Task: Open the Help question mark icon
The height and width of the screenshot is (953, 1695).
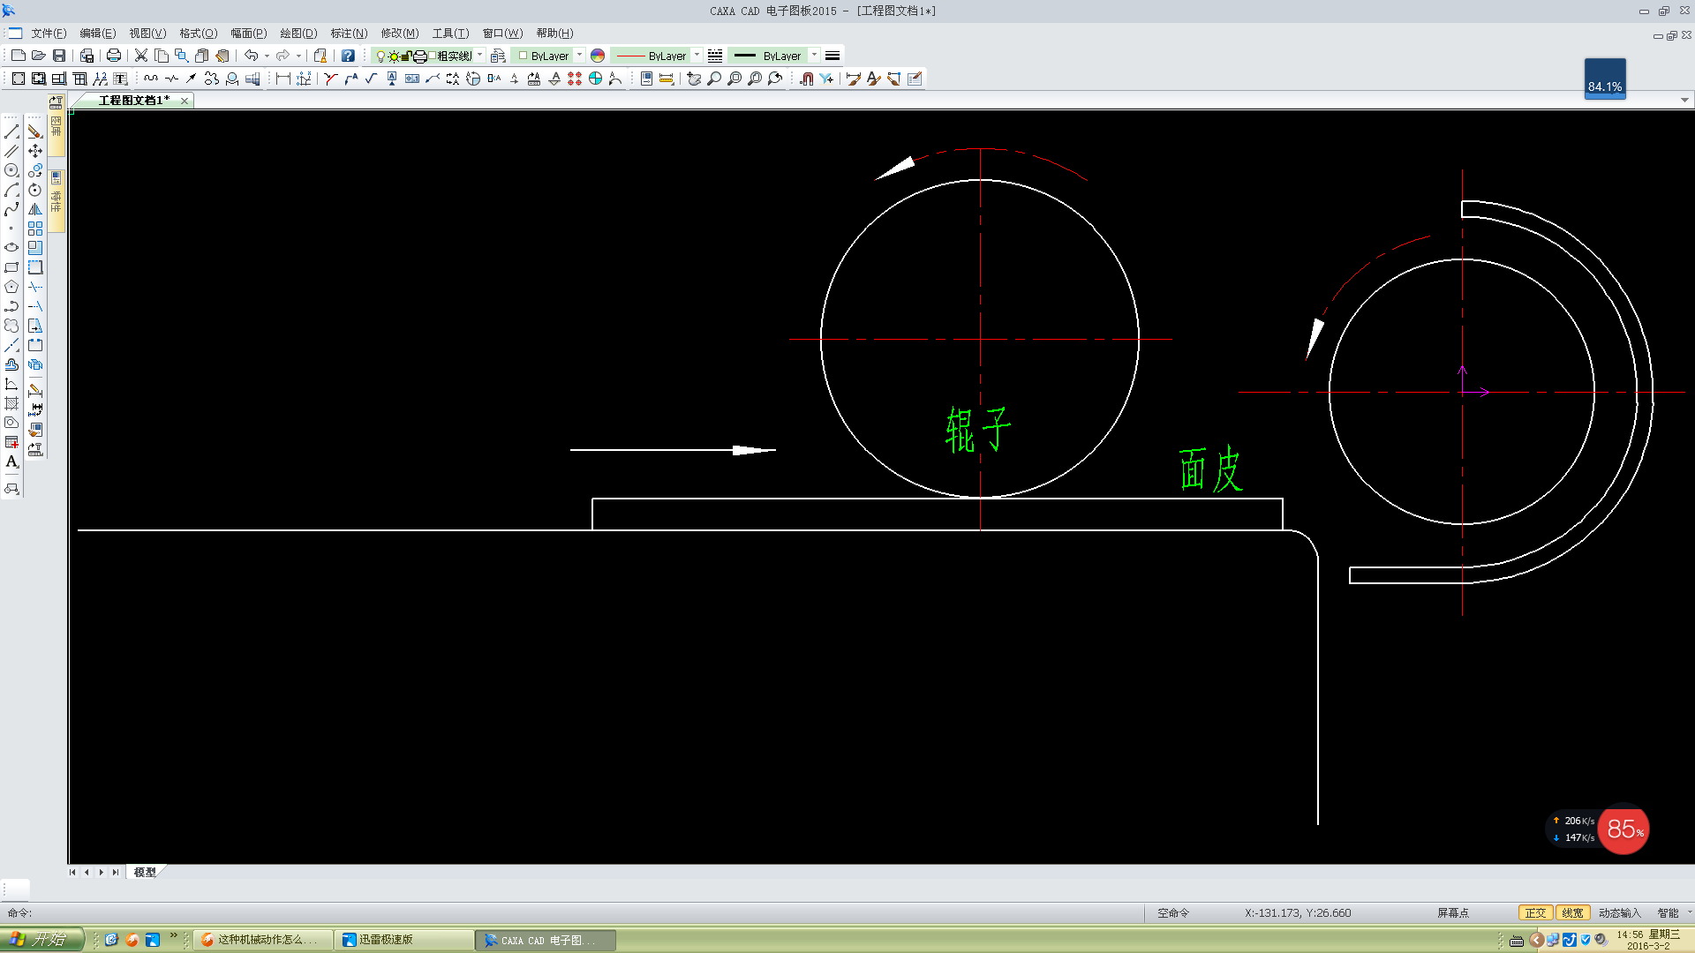Action: click(x=348, y=56)
